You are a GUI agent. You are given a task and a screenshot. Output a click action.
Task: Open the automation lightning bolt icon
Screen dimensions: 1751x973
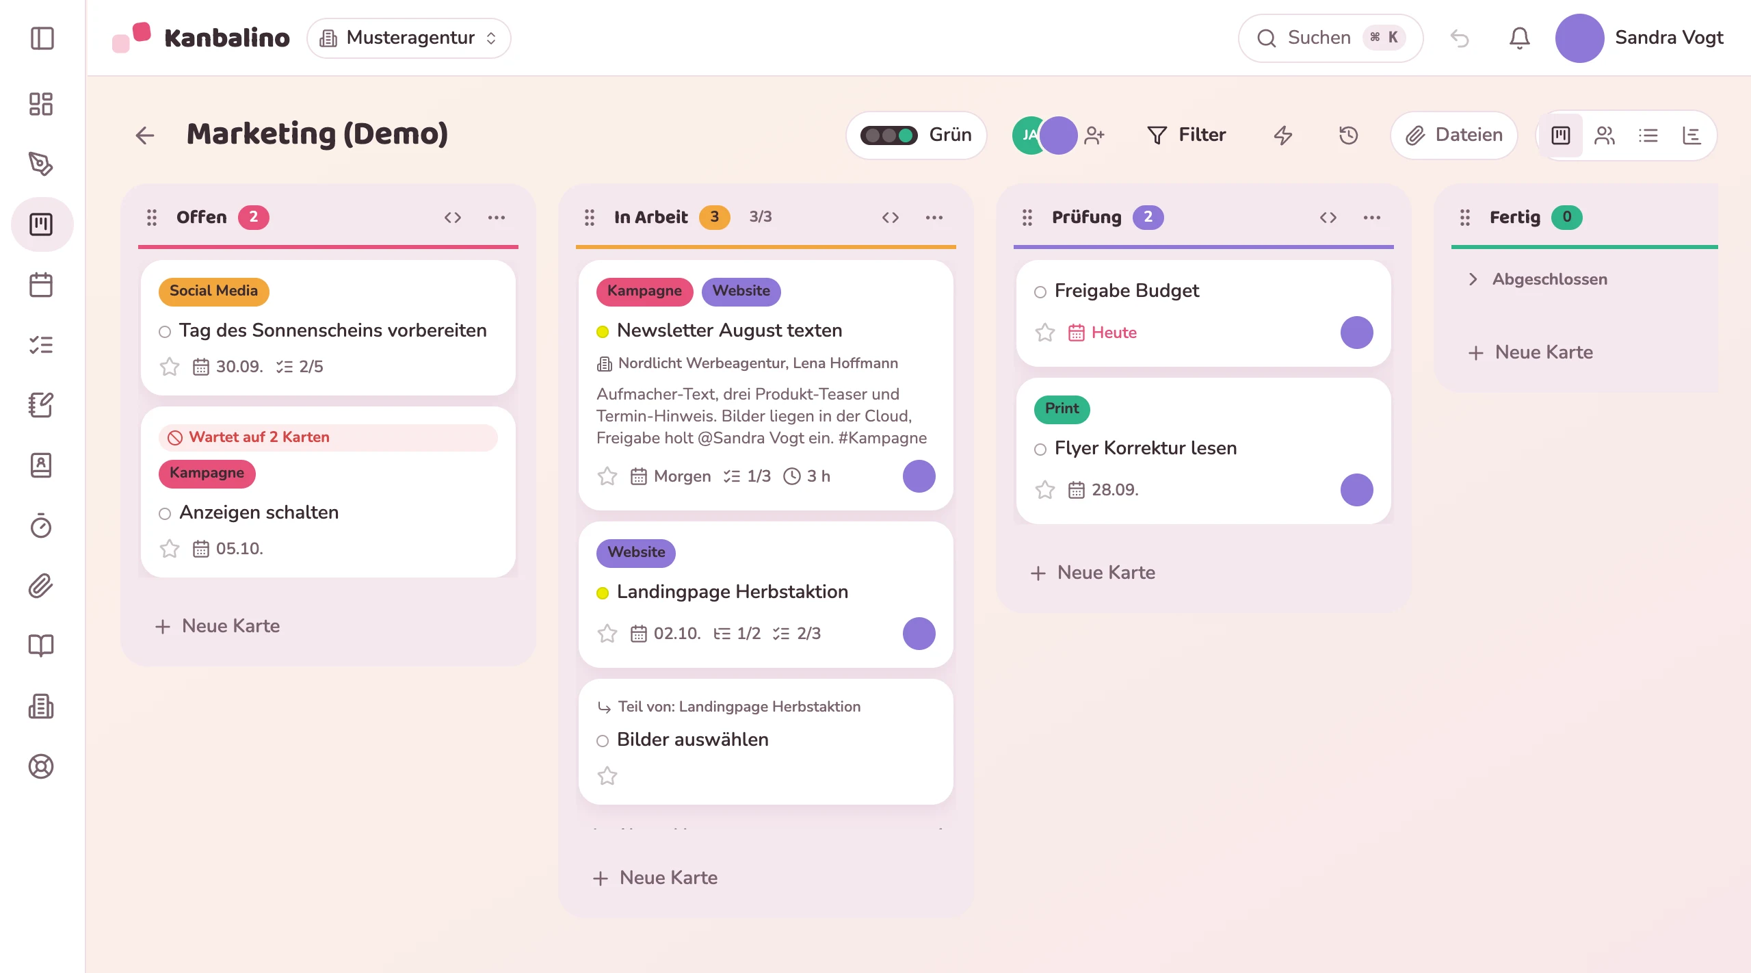(x=1283, y=135)
